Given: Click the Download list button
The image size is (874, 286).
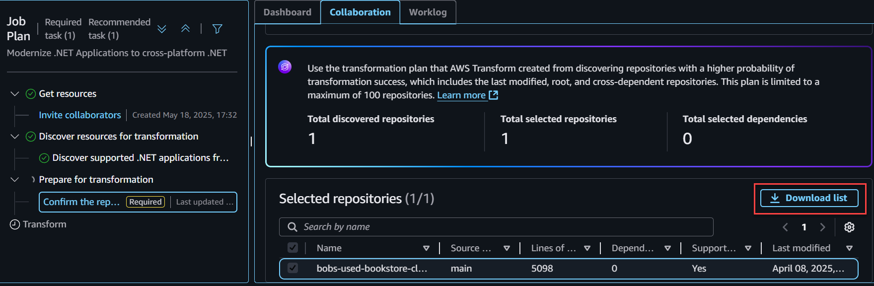Looking at the screenshot, I should click(809, 198).
